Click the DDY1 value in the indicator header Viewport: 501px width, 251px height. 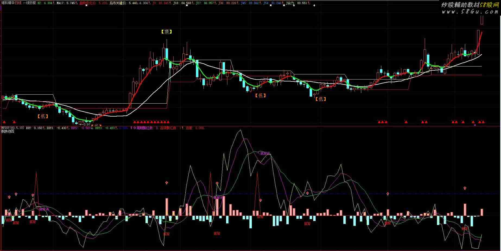tap(58, 128)
